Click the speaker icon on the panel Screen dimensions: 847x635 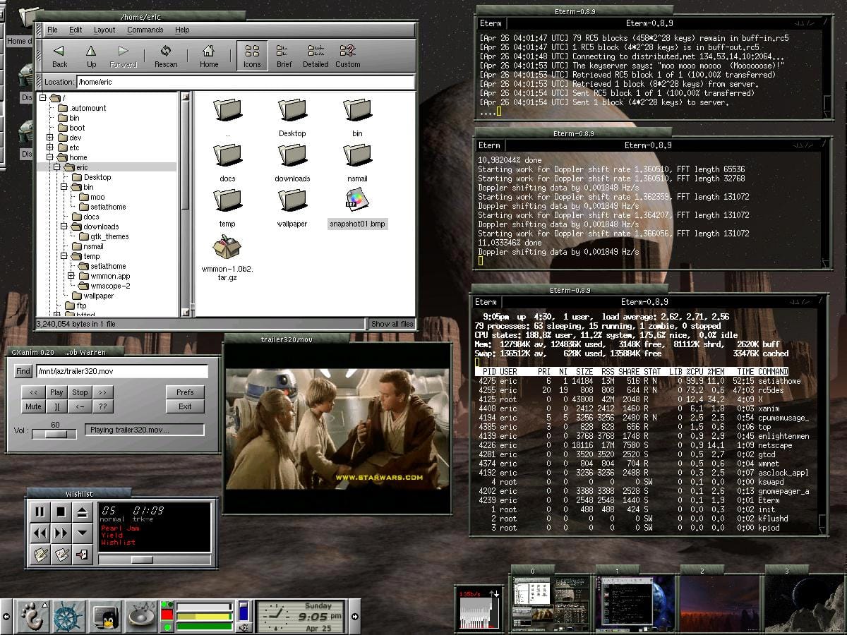[x=244, y=626]
